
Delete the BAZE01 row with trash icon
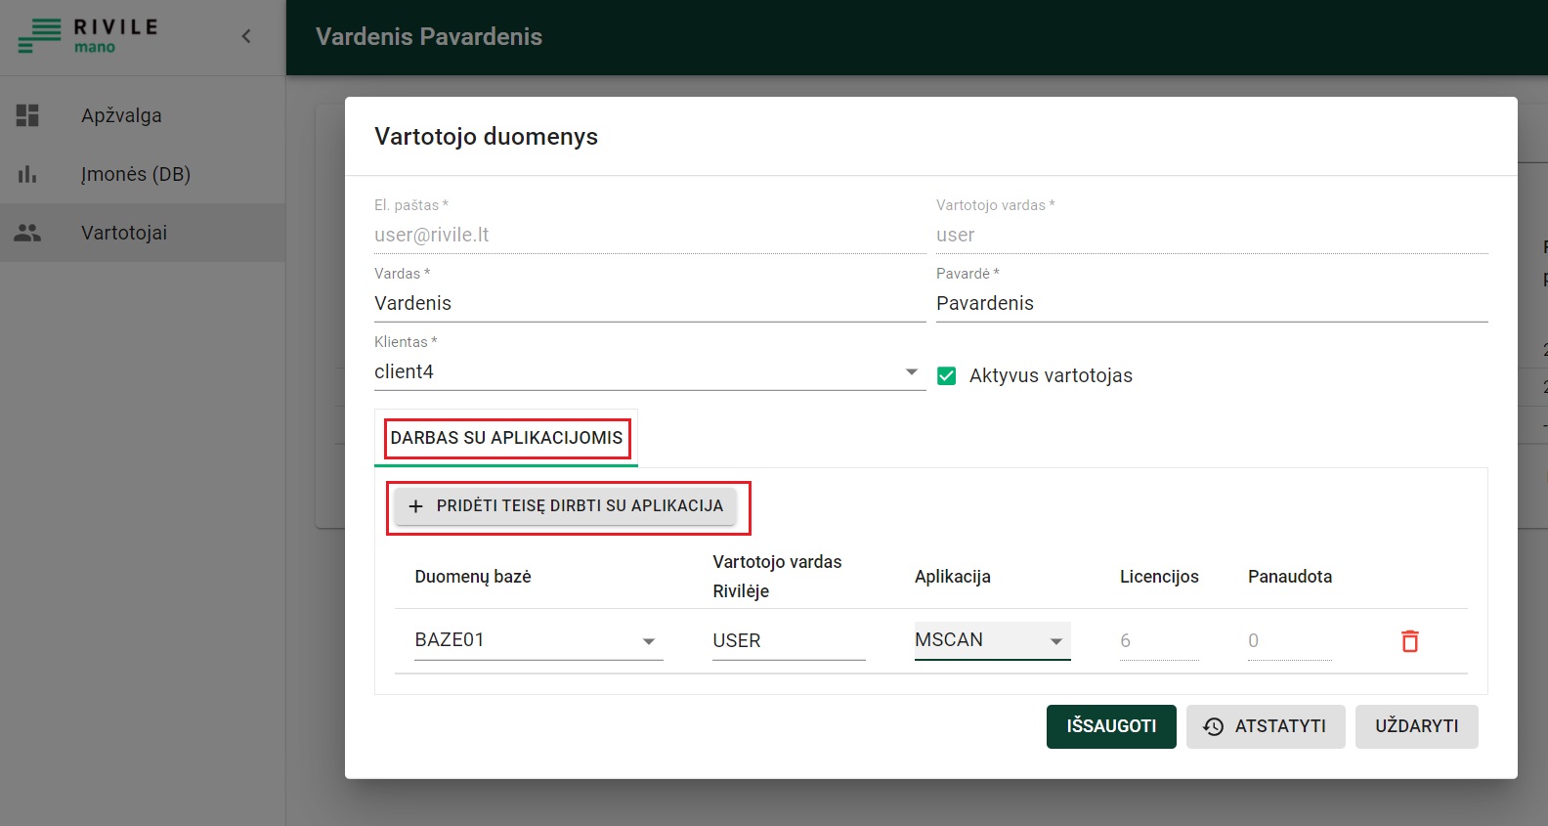pos(1409,641)
